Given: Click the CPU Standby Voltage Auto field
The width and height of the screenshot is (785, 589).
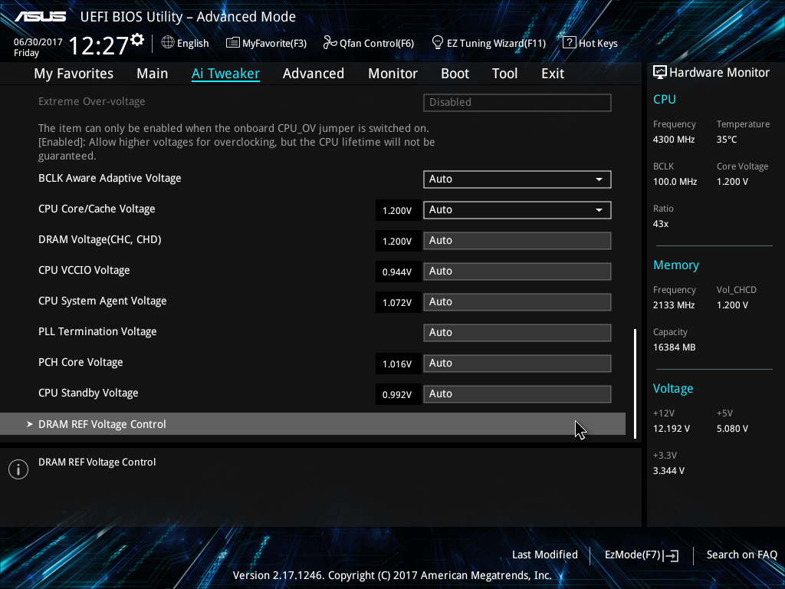Looking at the screenshot, I should pyautogui.click(x=517, y=393).
